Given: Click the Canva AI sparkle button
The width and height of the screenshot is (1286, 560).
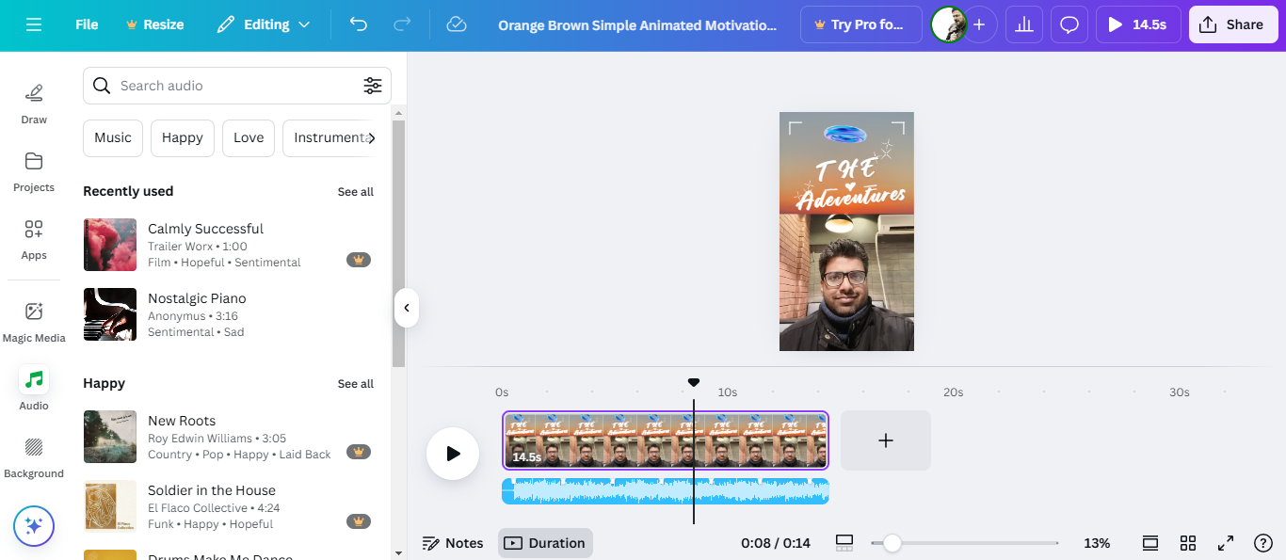Looking at the screenshot, I should point(34,526).
